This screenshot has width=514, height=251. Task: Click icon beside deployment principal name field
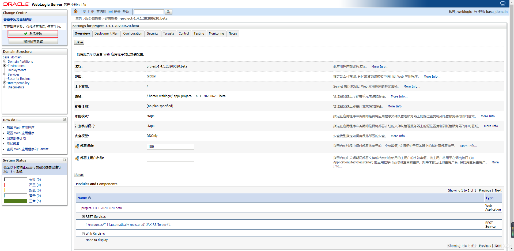pyautogui.click(x=77, y=158)
